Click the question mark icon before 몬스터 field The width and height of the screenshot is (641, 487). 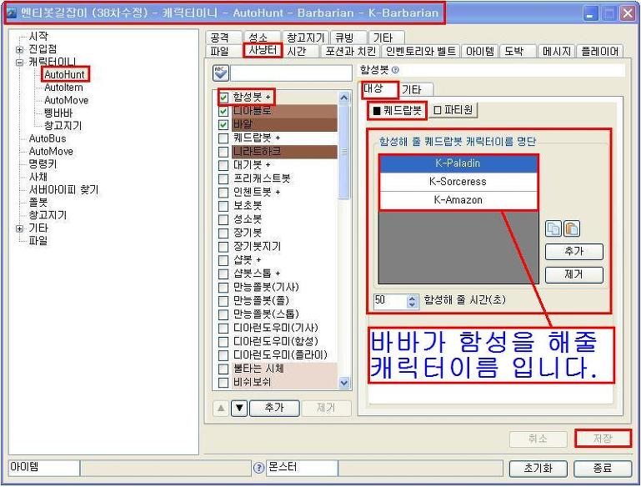click(258, 467)
